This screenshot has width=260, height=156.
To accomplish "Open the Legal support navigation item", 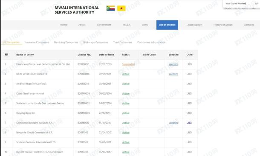I will click(194, 25).
